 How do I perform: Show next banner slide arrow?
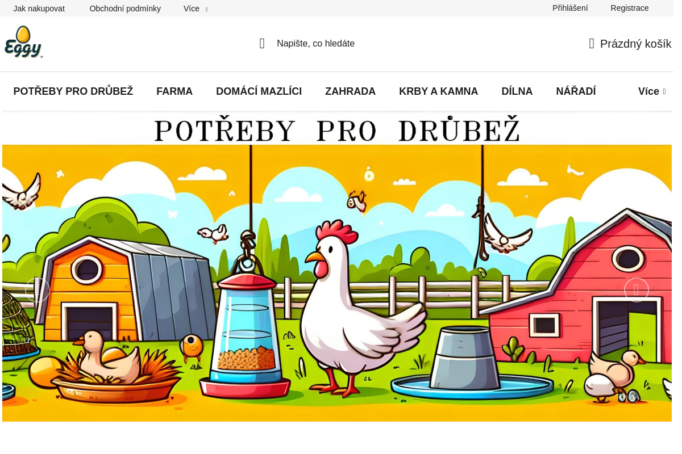point(637,290)
